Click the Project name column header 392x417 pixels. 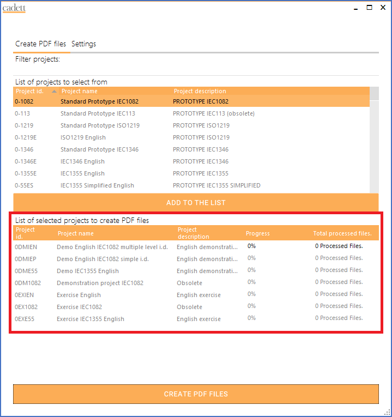click(x=80, y=92)
